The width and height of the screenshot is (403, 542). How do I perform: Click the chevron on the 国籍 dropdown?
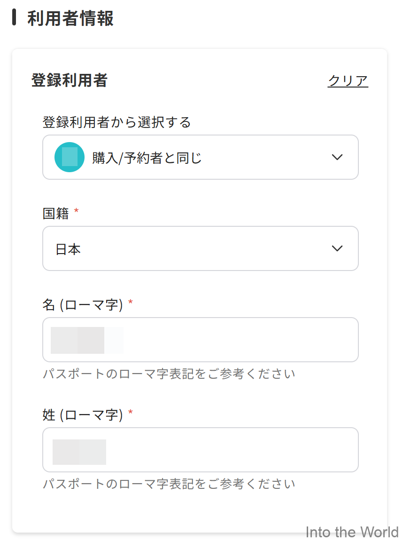[x=337, y=248]
